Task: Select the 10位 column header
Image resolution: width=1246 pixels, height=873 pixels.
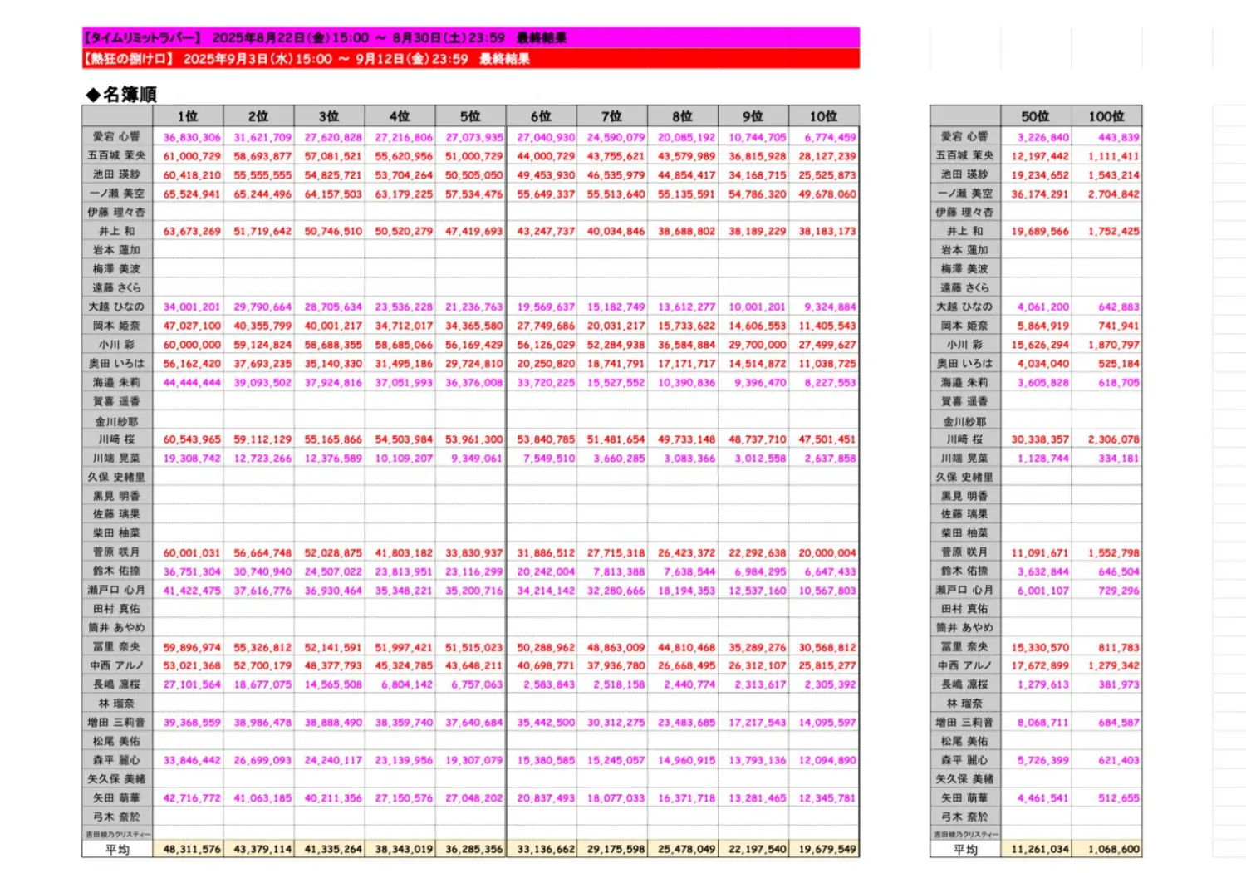Action: click(x=823, y=116)
